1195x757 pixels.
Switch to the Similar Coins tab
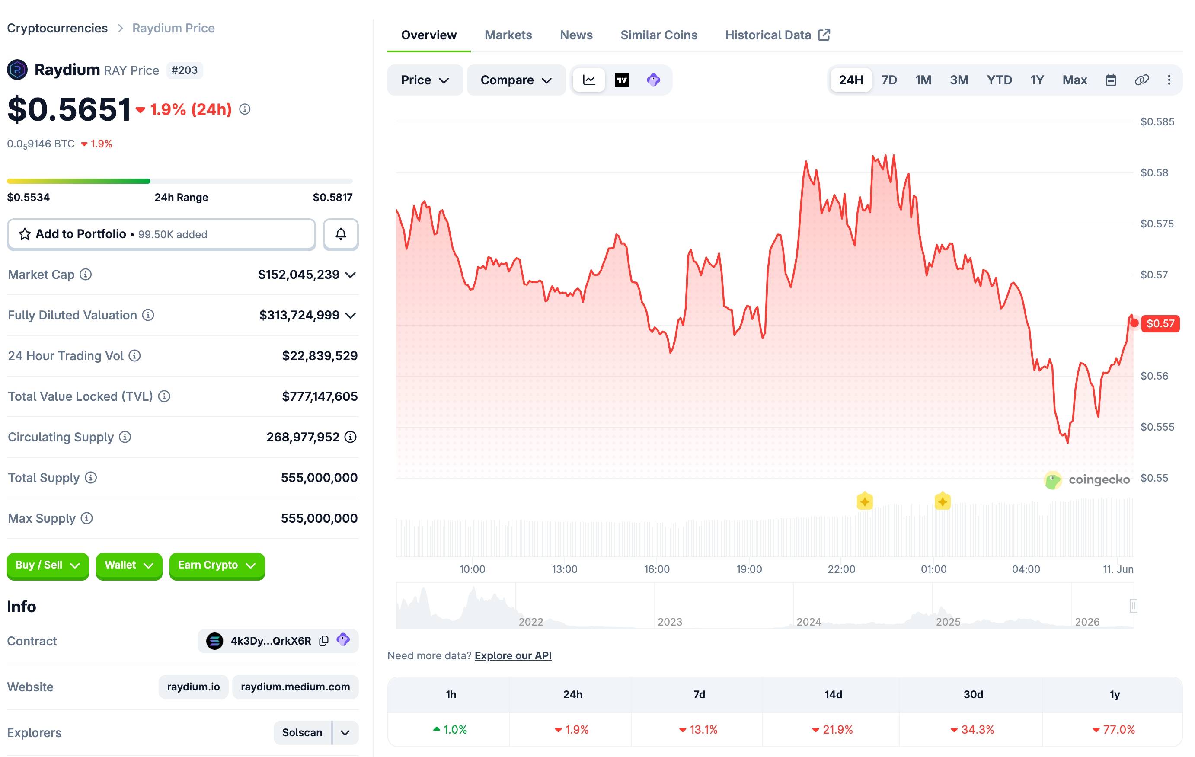[x=659, y=35]
